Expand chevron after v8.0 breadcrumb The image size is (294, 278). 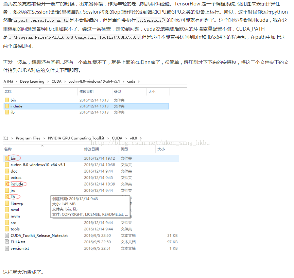coord(141,138)
